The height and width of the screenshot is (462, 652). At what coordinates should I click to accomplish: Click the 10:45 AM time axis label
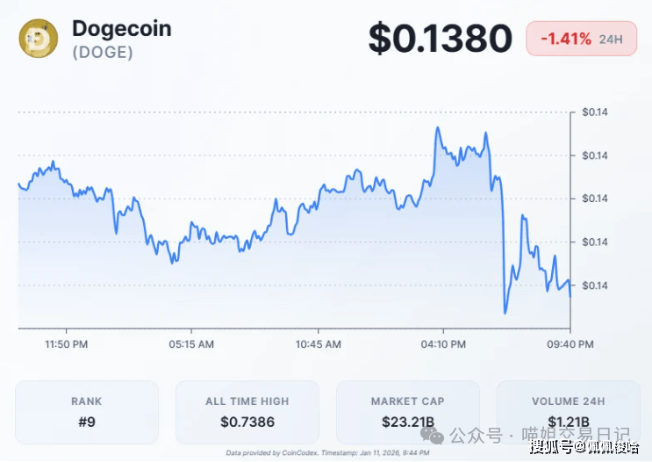[x=319, y=344]
